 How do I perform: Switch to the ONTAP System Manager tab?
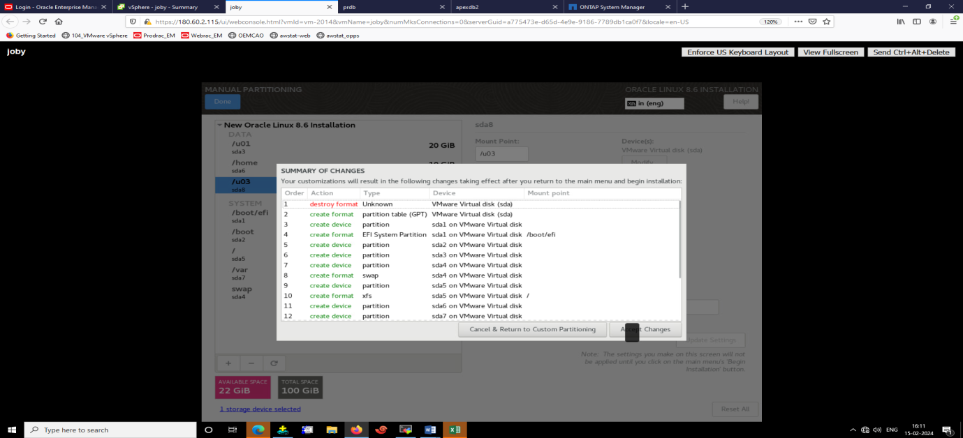click(x=619, y=6)
